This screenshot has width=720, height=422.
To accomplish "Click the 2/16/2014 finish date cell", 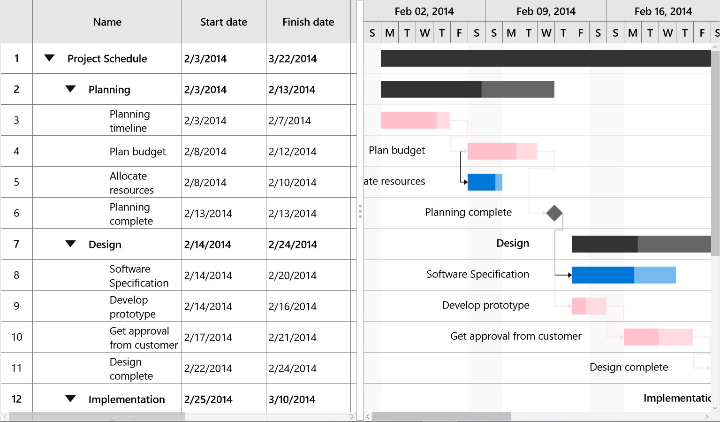I will pos(308,306).
